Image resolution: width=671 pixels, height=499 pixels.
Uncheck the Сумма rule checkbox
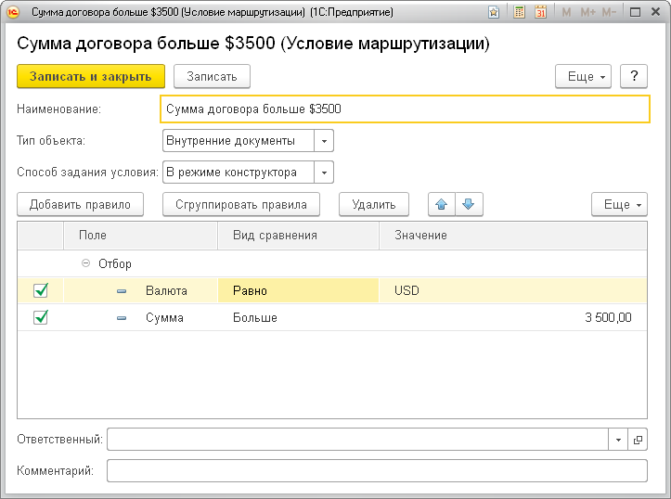tap(41, 318)
